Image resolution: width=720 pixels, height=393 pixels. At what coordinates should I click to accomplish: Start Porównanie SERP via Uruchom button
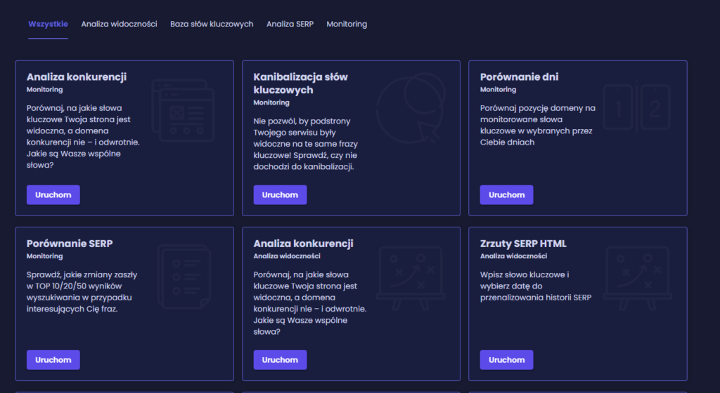tap(53, 360)
